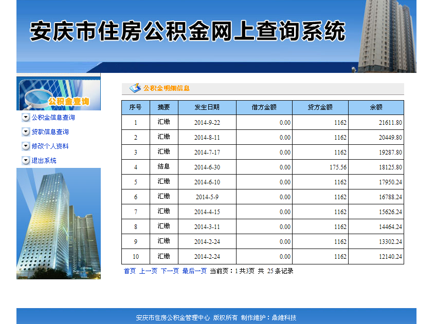Click the 余额 column header
This screenshot has width=435, height=324.
coord(376,107)
